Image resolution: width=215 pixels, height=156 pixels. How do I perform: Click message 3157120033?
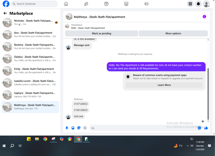point(80,104)
